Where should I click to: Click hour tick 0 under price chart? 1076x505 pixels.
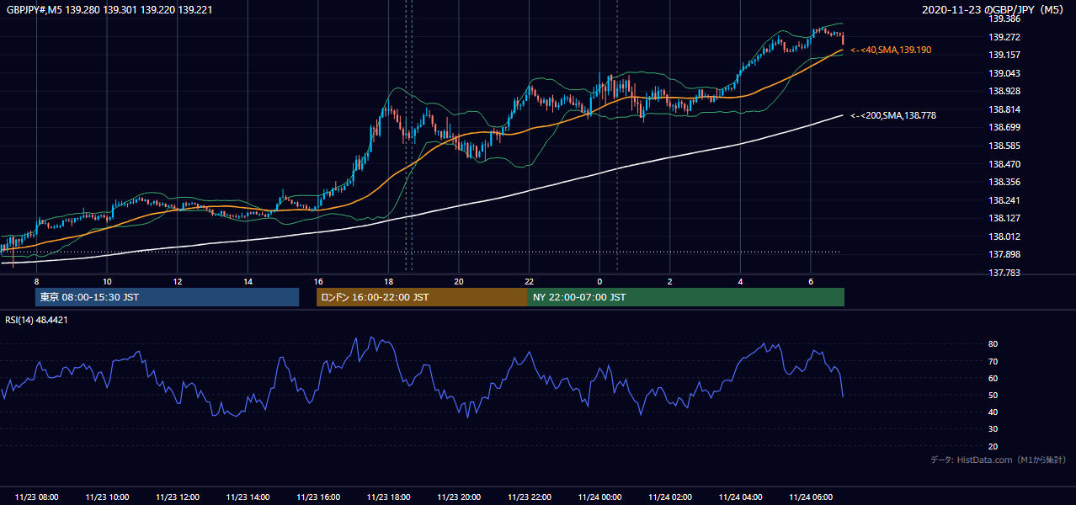599,281
